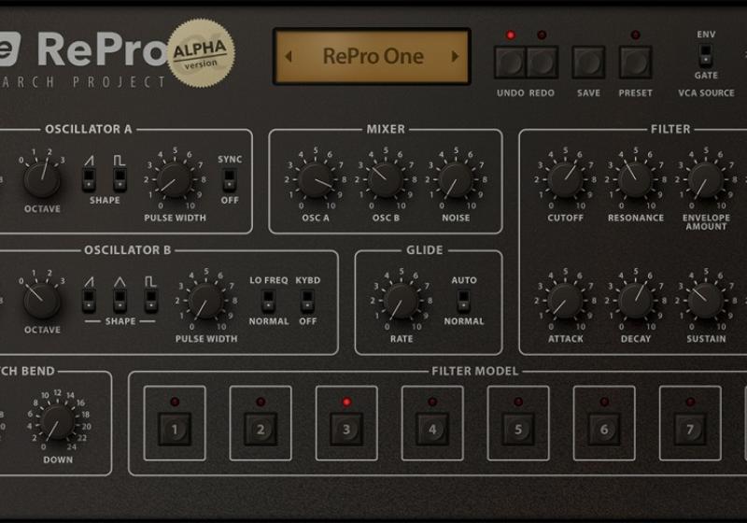747x523 pixels.
Task: Click the Oscillator B Pulse Width knob
Action: 205,301
